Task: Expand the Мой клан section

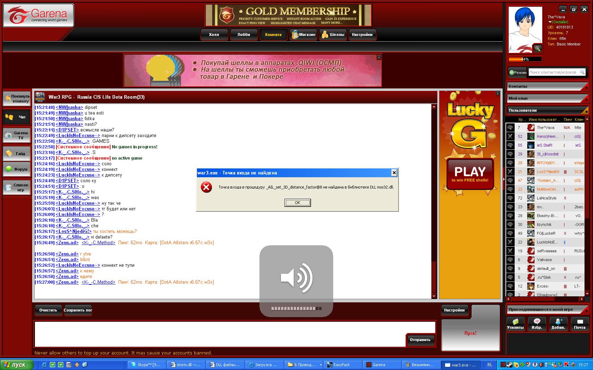Action: coord(547,98)
